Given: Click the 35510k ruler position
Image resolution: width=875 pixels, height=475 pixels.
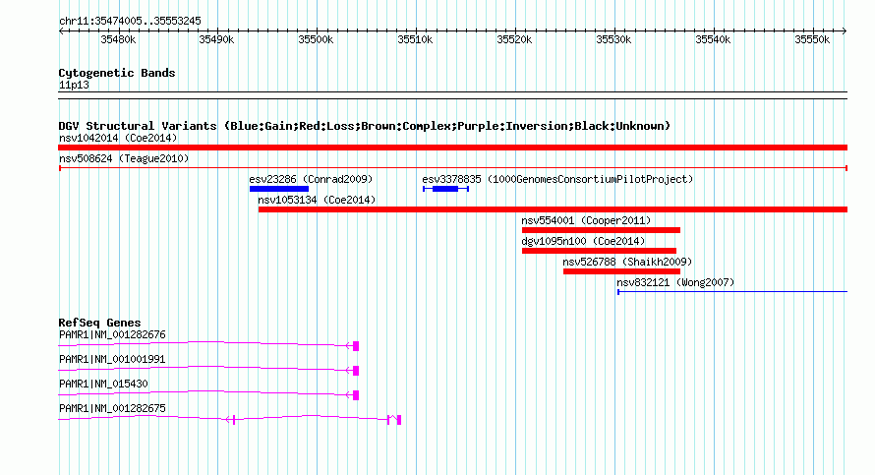Looking at the screenshot, I should [x=415, y=39].
